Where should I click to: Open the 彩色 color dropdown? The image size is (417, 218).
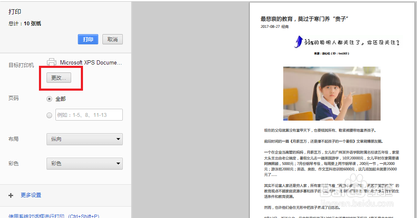[x=85, y=164]
